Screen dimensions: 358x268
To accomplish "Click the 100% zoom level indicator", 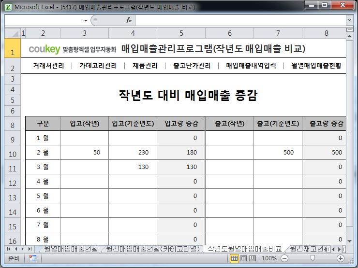I will tap(269, 258).
